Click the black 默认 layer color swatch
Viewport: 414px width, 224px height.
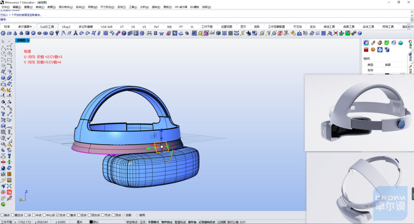tap(91, 222)
